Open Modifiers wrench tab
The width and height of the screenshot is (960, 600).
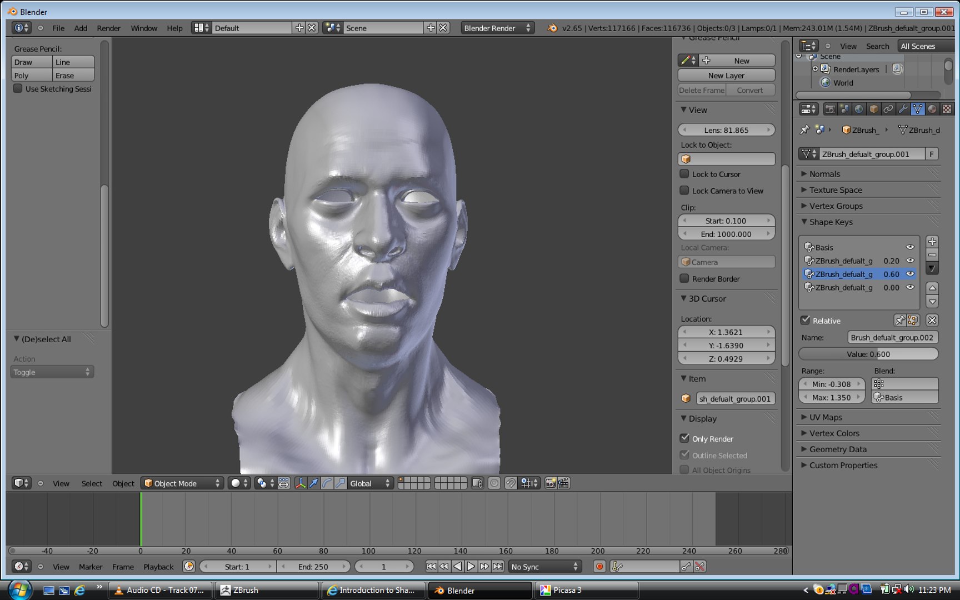[x=903, y=109]
